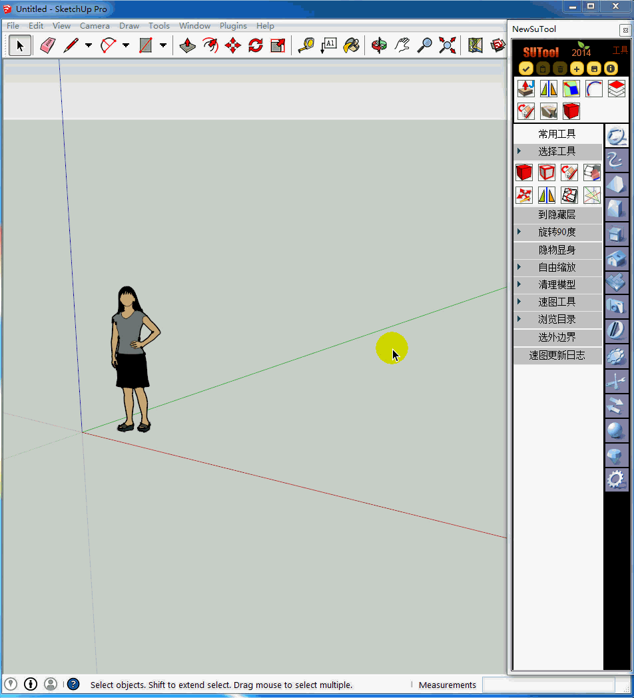Open Line tool dropdown arrow
Viewport: 634px width, 698px height.
[x=89, y=45]
